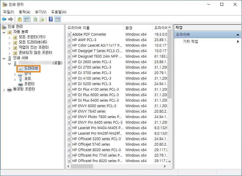Toggle the console tree pane visibility

[x=26, y=19]
